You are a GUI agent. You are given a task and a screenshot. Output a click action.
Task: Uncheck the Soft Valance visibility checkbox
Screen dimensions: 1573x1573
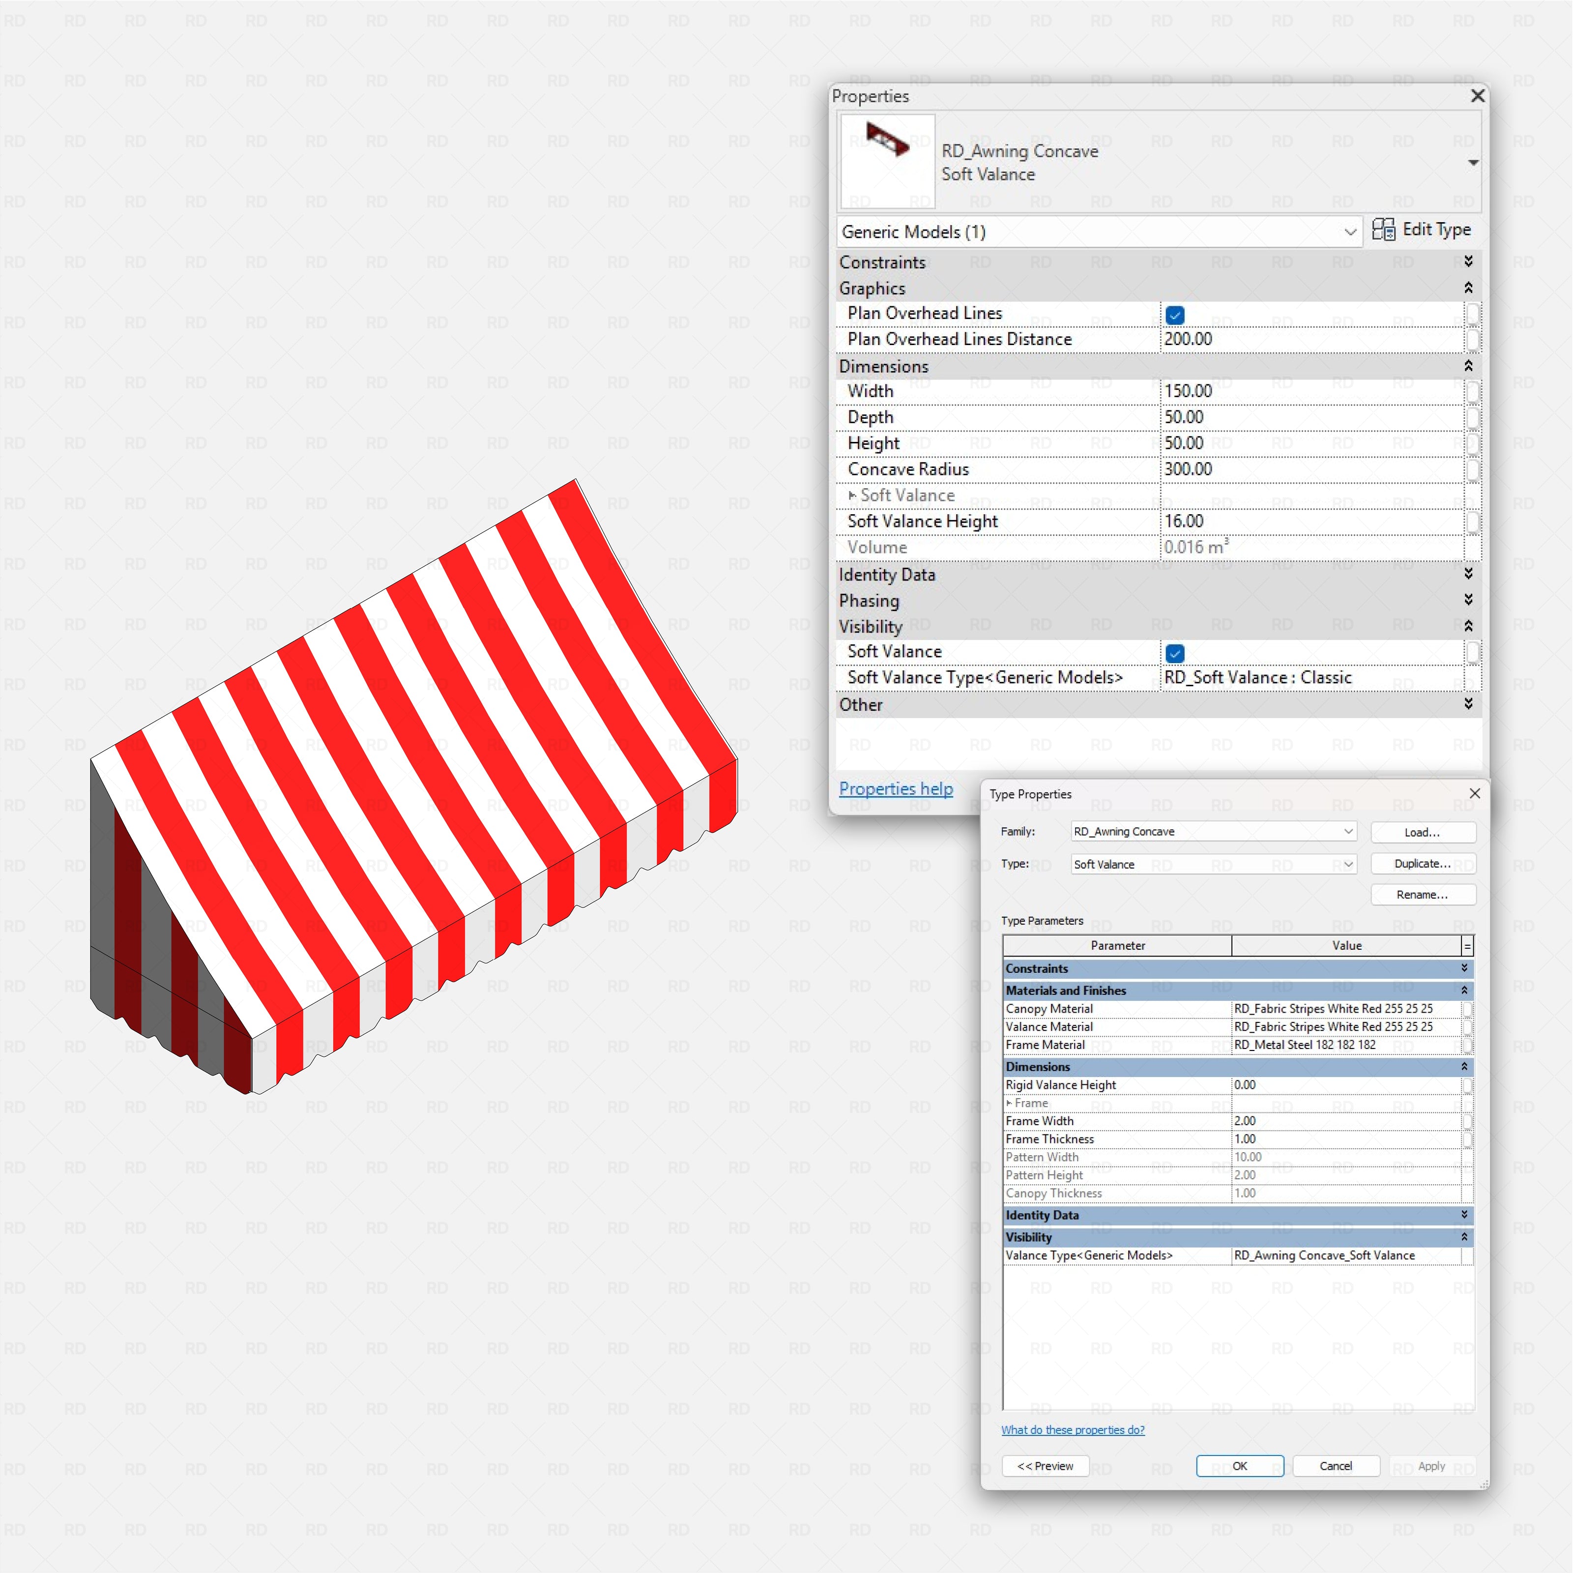[1175, 653]
